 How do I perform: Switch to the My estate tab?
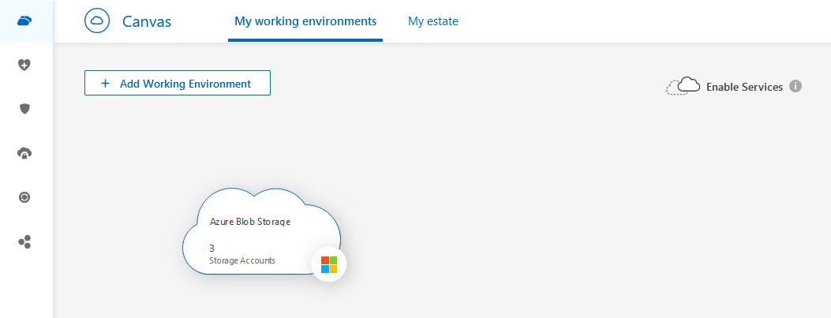[432, 21]
